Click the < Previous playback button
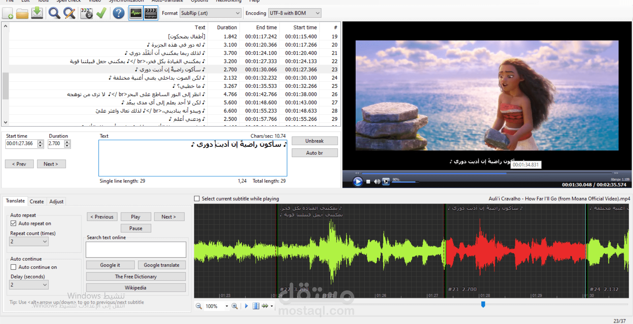The width and height of the screenshot is (633, 324). (102, 217)
